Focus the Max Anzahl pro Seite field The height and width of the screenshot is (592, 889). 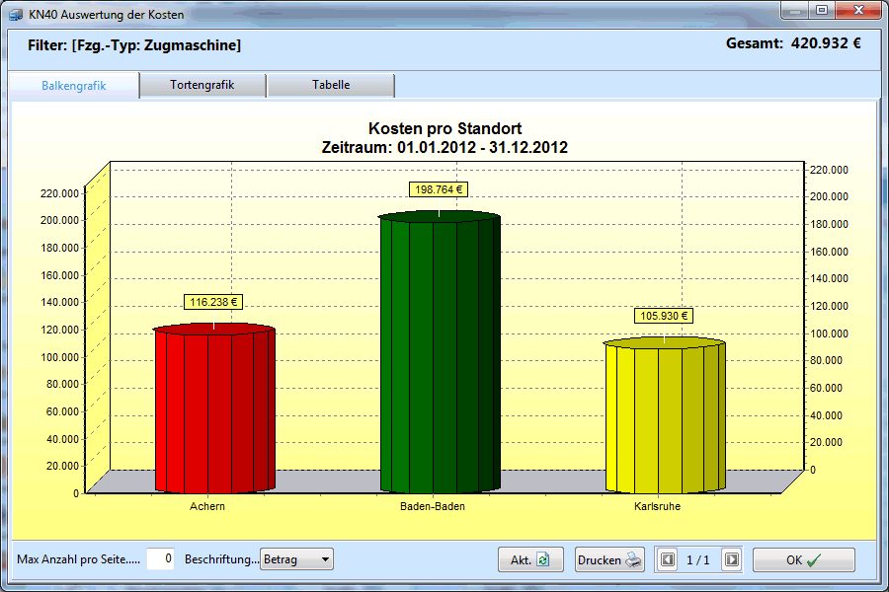tap(161, 559)
